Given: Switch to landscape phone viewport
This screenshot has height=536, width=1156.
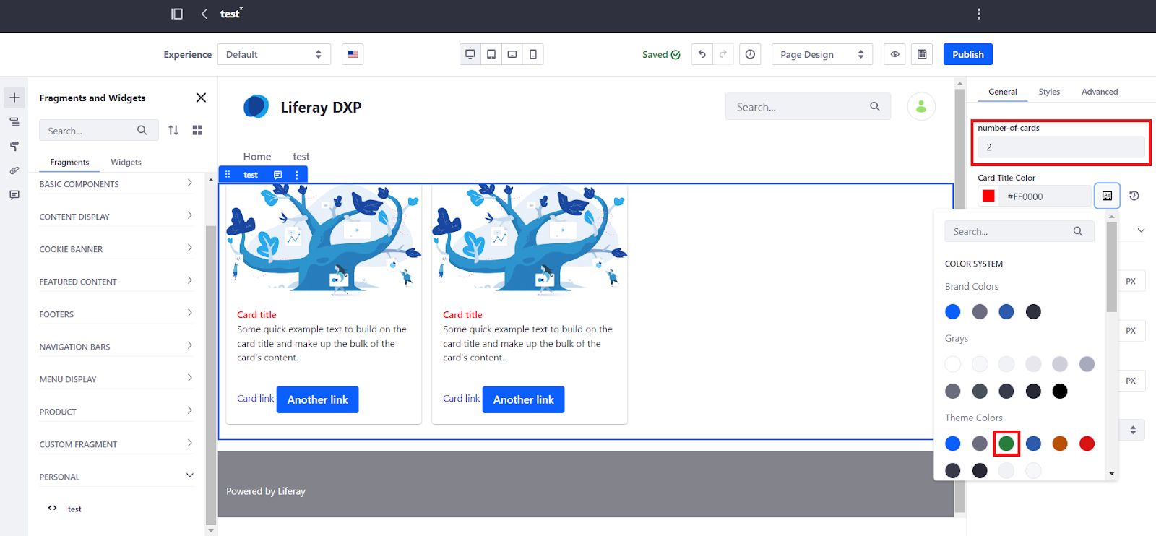Looking at the screenshot, I should pyautogui.click(x=512, y=54).
